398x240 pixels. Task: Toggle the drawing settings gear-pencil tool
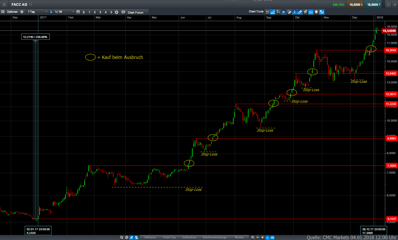click(x=322, y=12)
